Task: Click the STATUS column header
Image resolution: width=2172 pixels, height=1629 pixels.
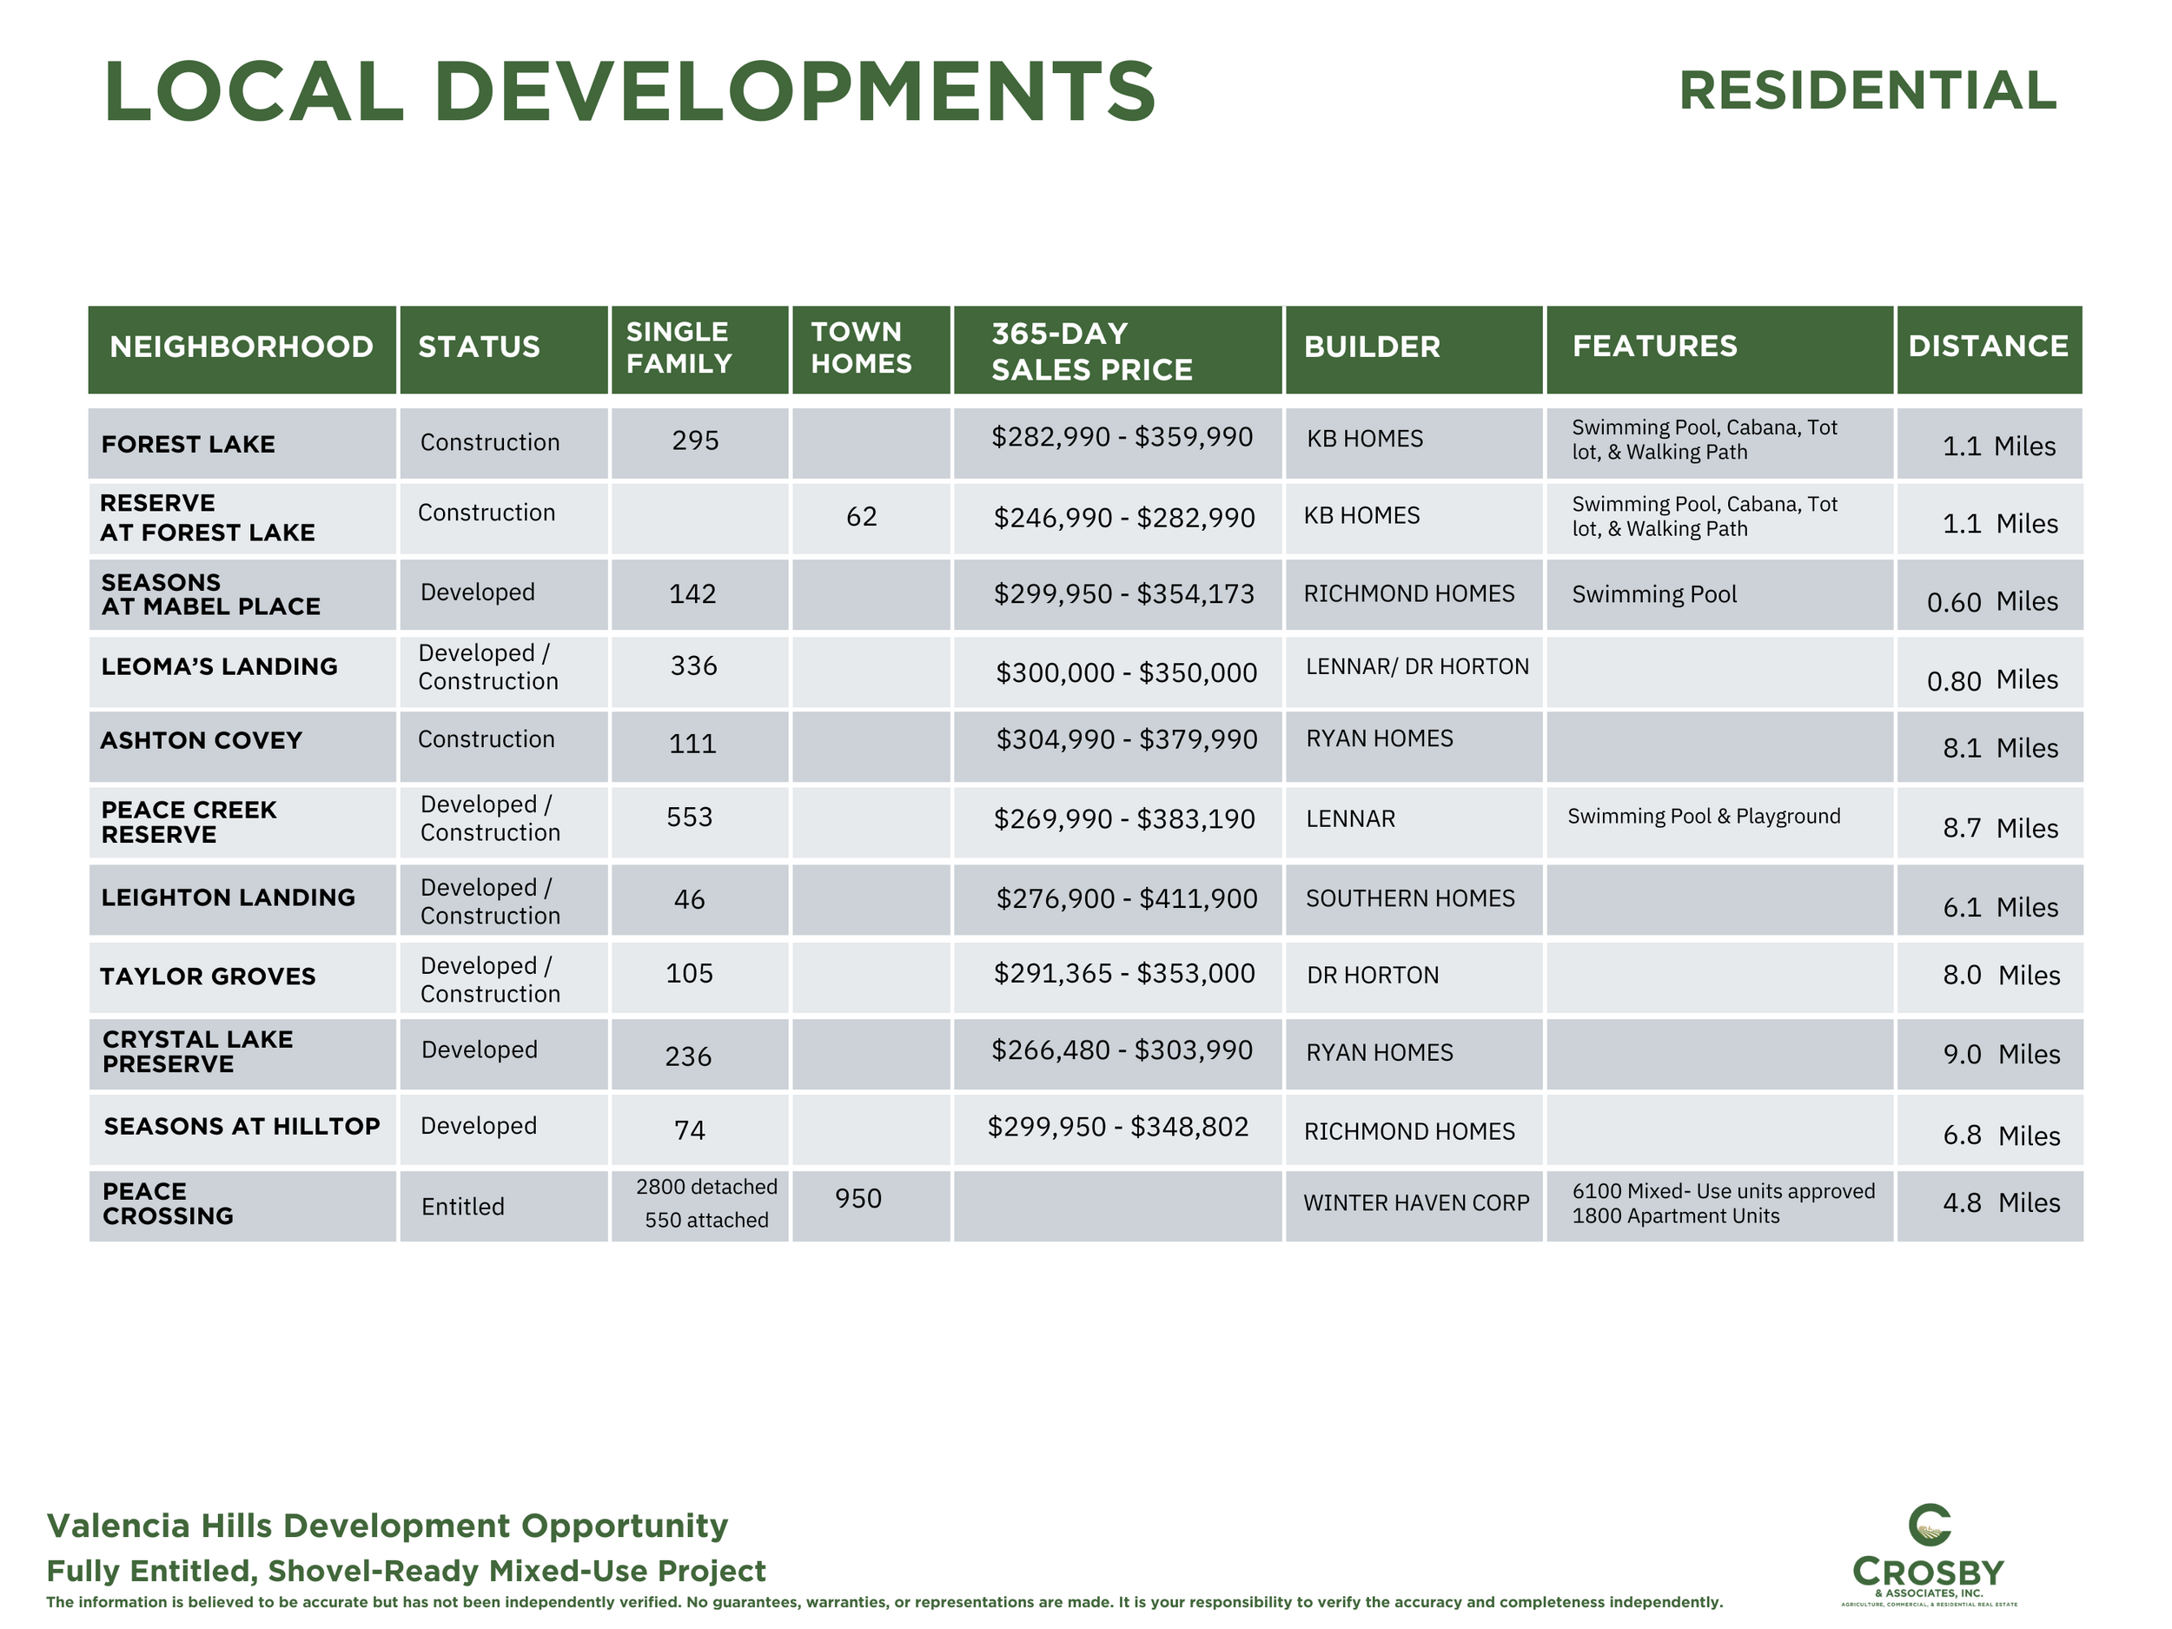Action: [x=480, y=347]
